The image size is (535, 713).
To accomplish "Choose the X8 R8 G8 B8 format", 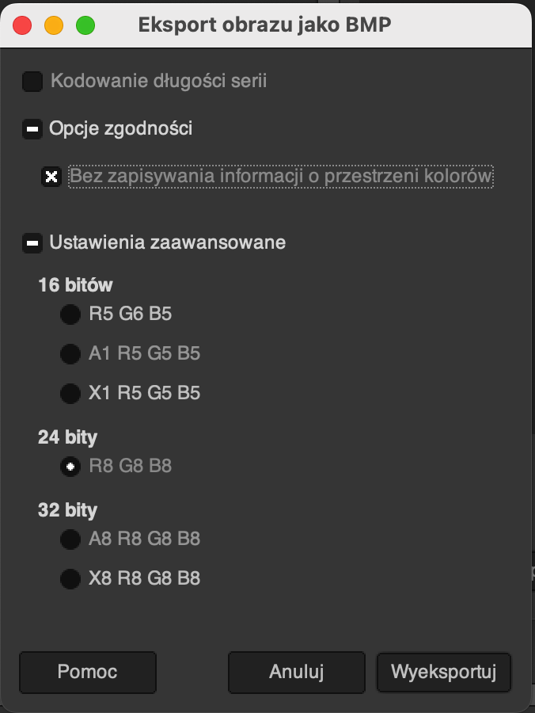I will [x=70, y=579].
